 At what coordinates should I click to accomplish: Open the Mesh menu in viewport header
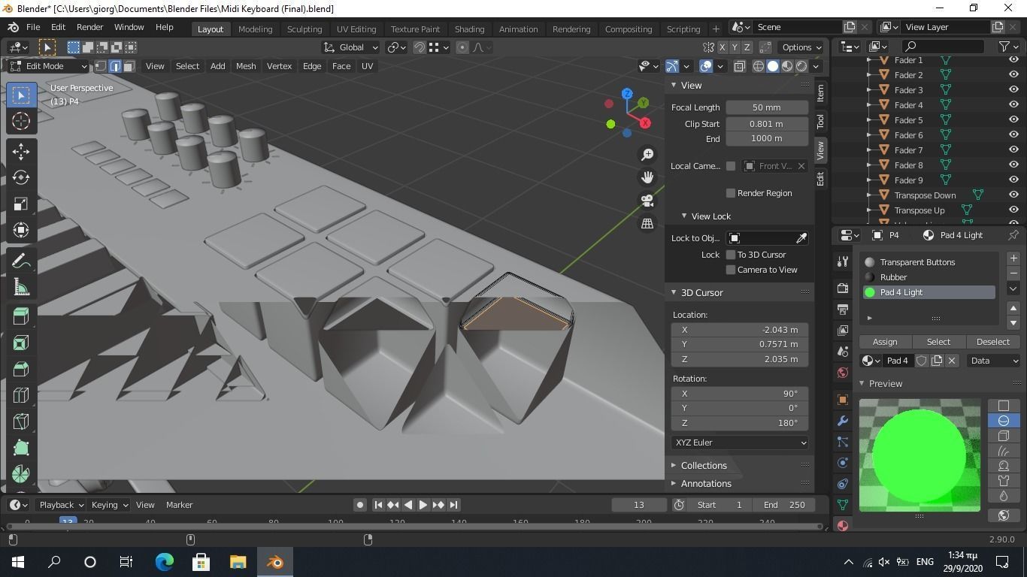[246, 66]
